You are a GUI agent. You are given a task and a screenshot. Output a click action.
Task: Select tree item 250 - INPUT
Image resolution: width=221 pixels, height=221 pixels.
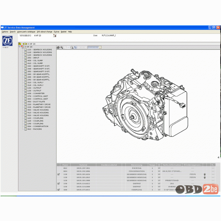[x=33, y=58]
